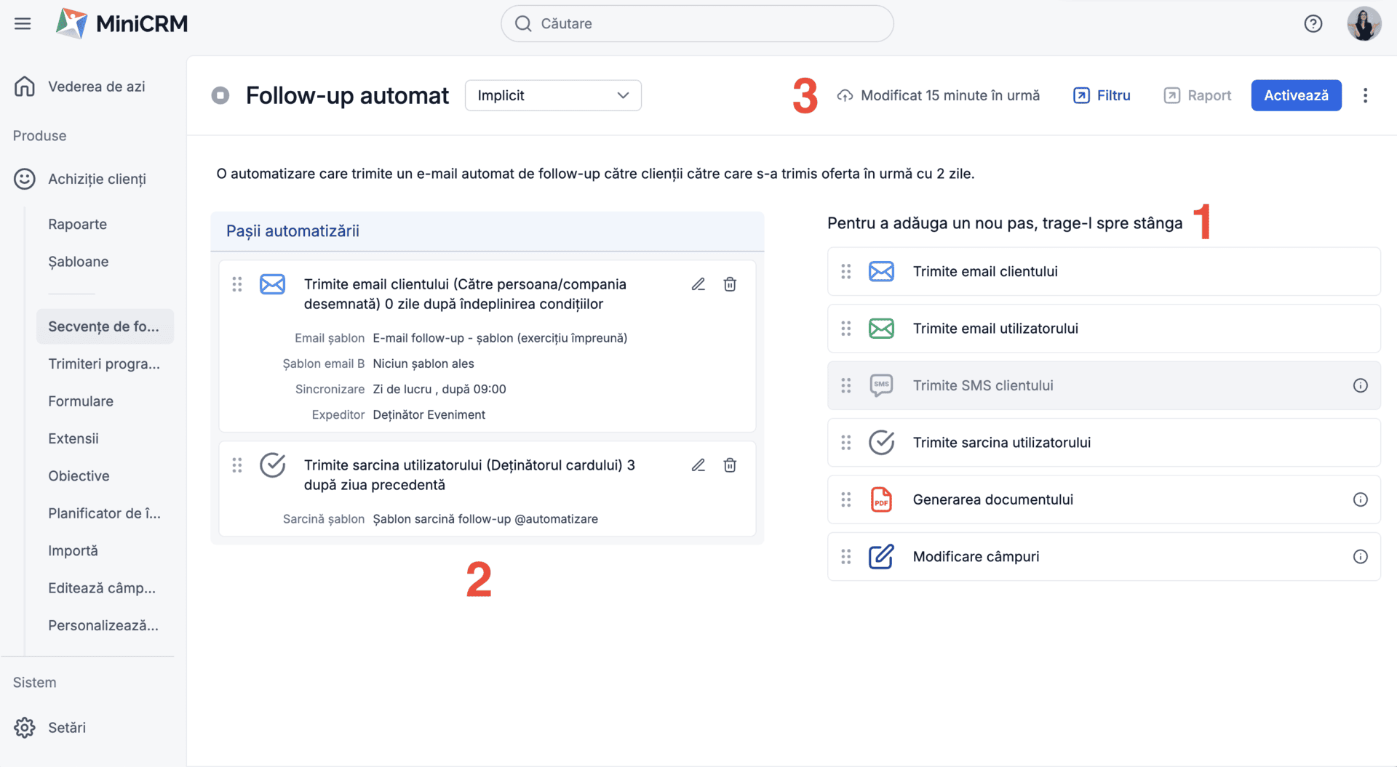This screenshot has width=1397, height=767.
Task: Open the hamburger navigation menu
Action: click(23, 23)
